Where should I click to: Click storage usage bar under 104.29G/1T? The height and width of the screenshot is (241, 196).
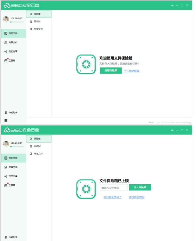pyautogui.click(x=17, y=22)
